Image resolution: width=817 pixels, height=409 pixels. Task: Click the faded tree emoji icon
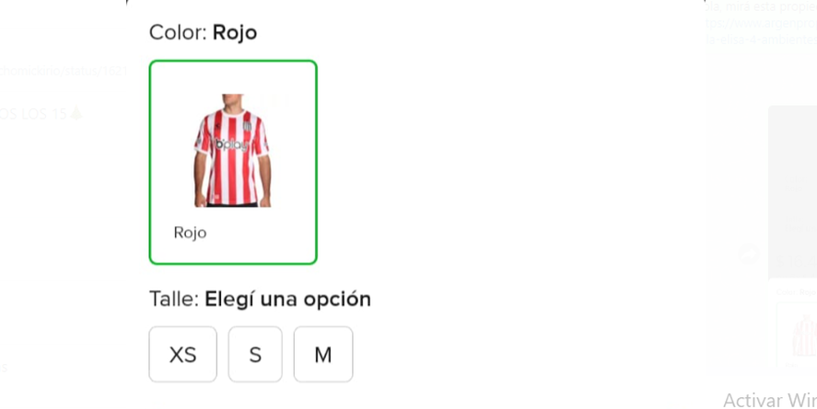[76, 113]
